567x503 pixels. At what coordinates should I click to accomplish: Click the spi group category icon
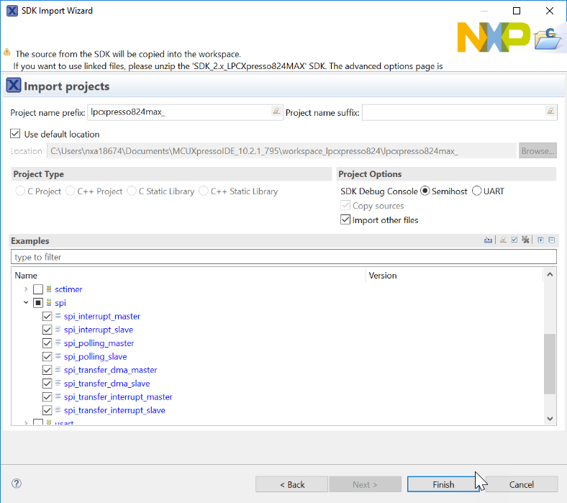click(x=49, y=303)
